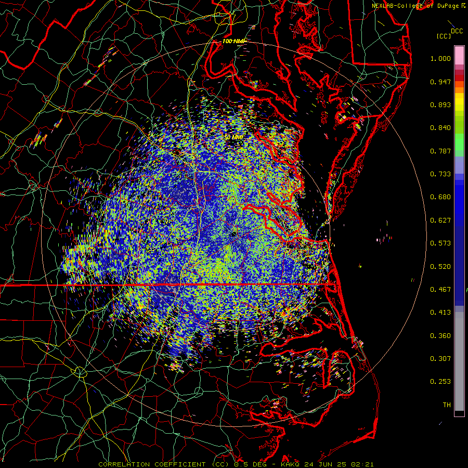Viewport: 468px width, 468px height.
Task: Click the 50 NMI range ring label
Action: coord(233,137)
